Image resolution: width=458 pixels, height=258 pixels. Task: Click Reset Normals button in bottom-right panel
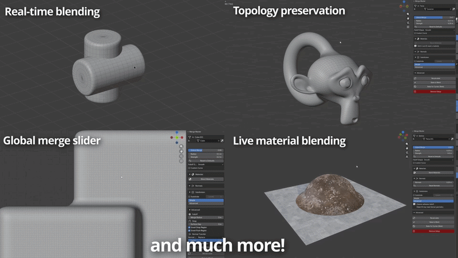[x=433, y=185]
